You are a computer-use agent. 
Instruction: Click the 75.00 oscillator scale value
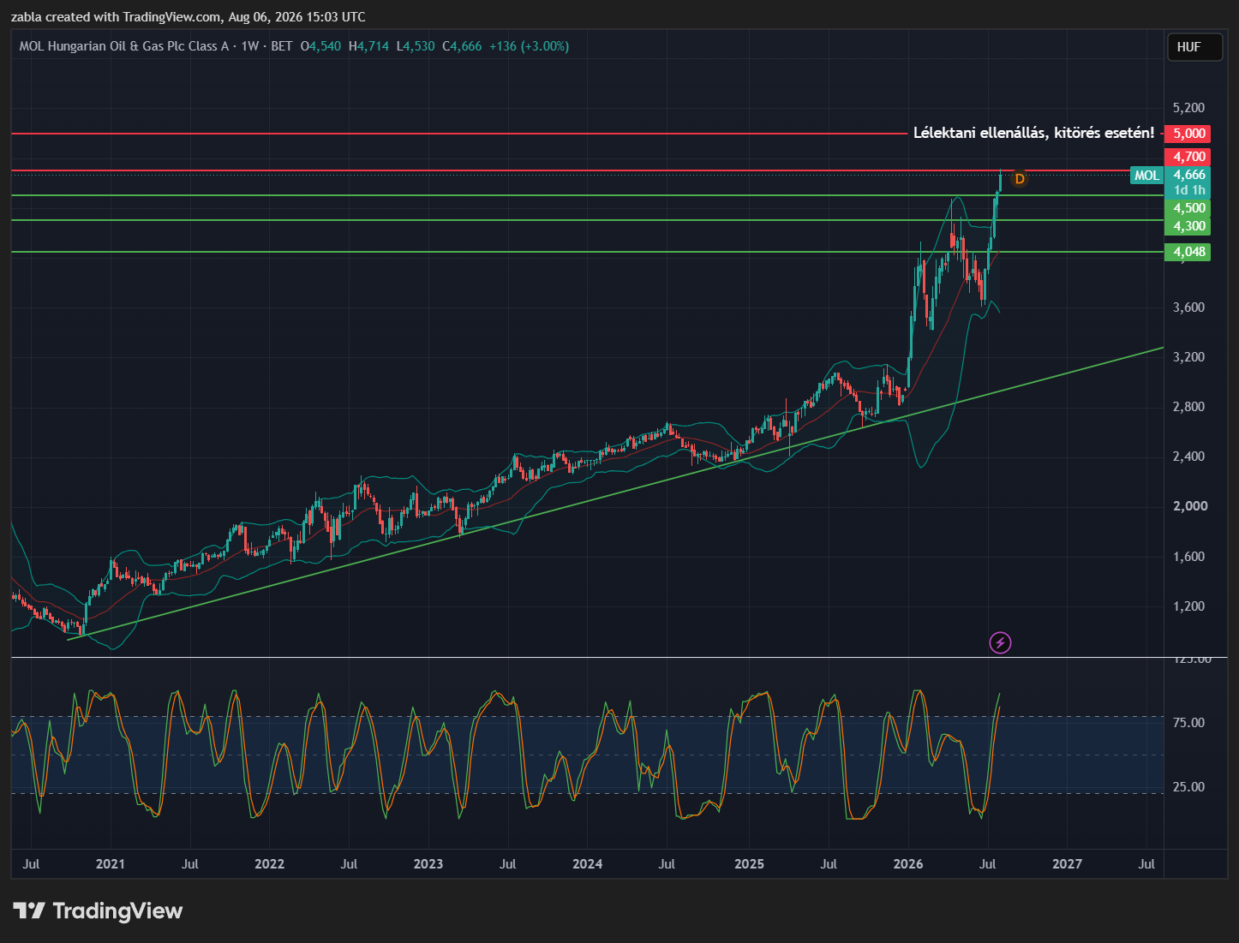[1188, 723]
